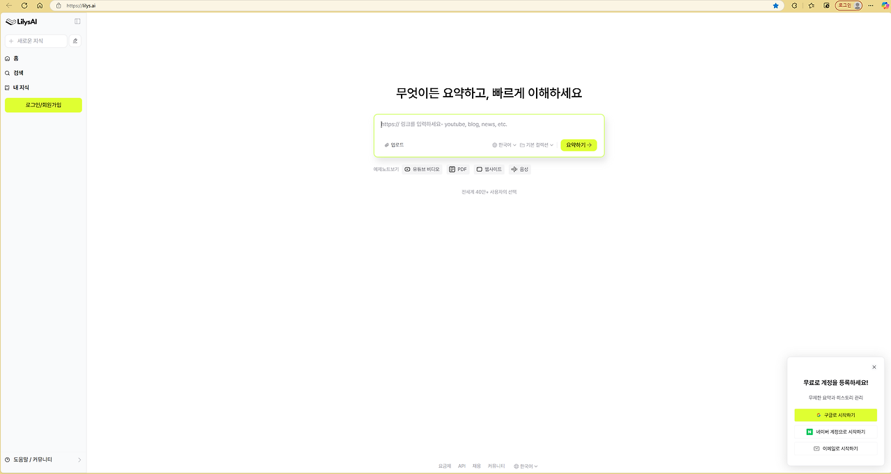Viewport: 891px width, 474px height.
Task: Select the 유튜브 비디오 example chip
Action: tap(421, 169)
